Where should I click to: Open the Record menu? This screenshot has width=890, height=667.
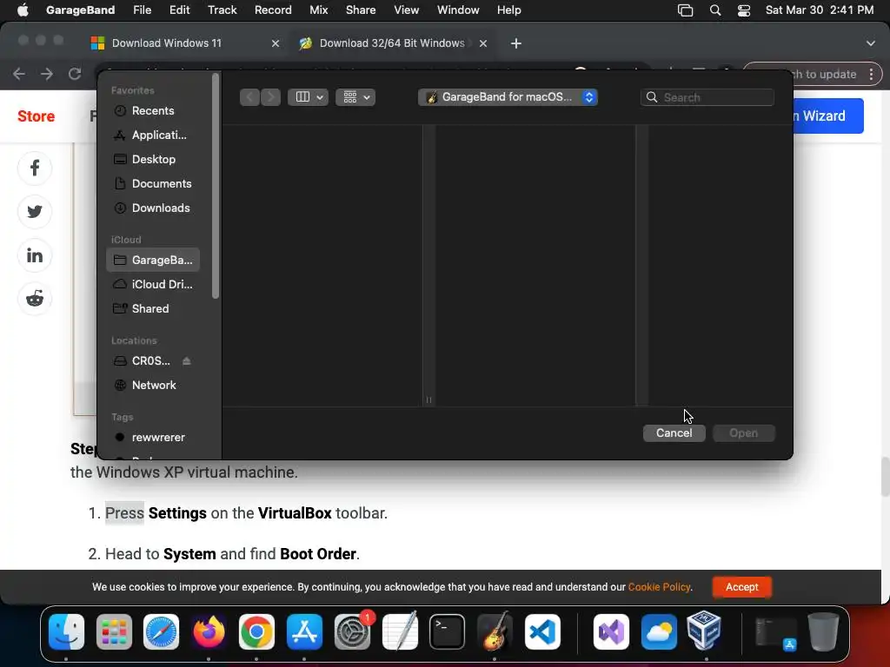pos(273,10)
